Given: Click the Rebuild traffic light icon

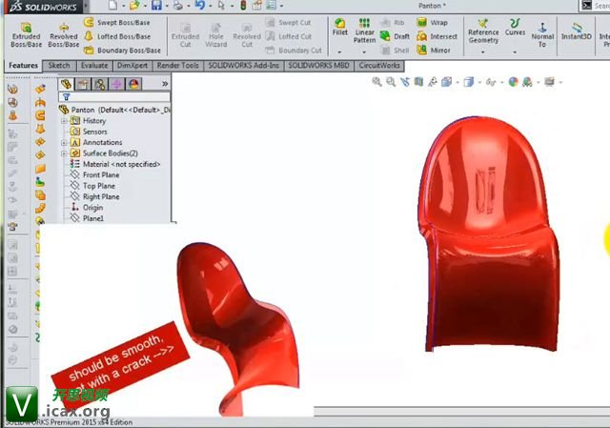Looking at the screenshot, I should tap(243, 6).
